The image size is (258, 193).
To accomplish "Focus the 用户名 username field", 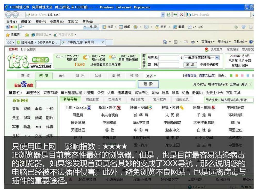I will tap(168, 58).
